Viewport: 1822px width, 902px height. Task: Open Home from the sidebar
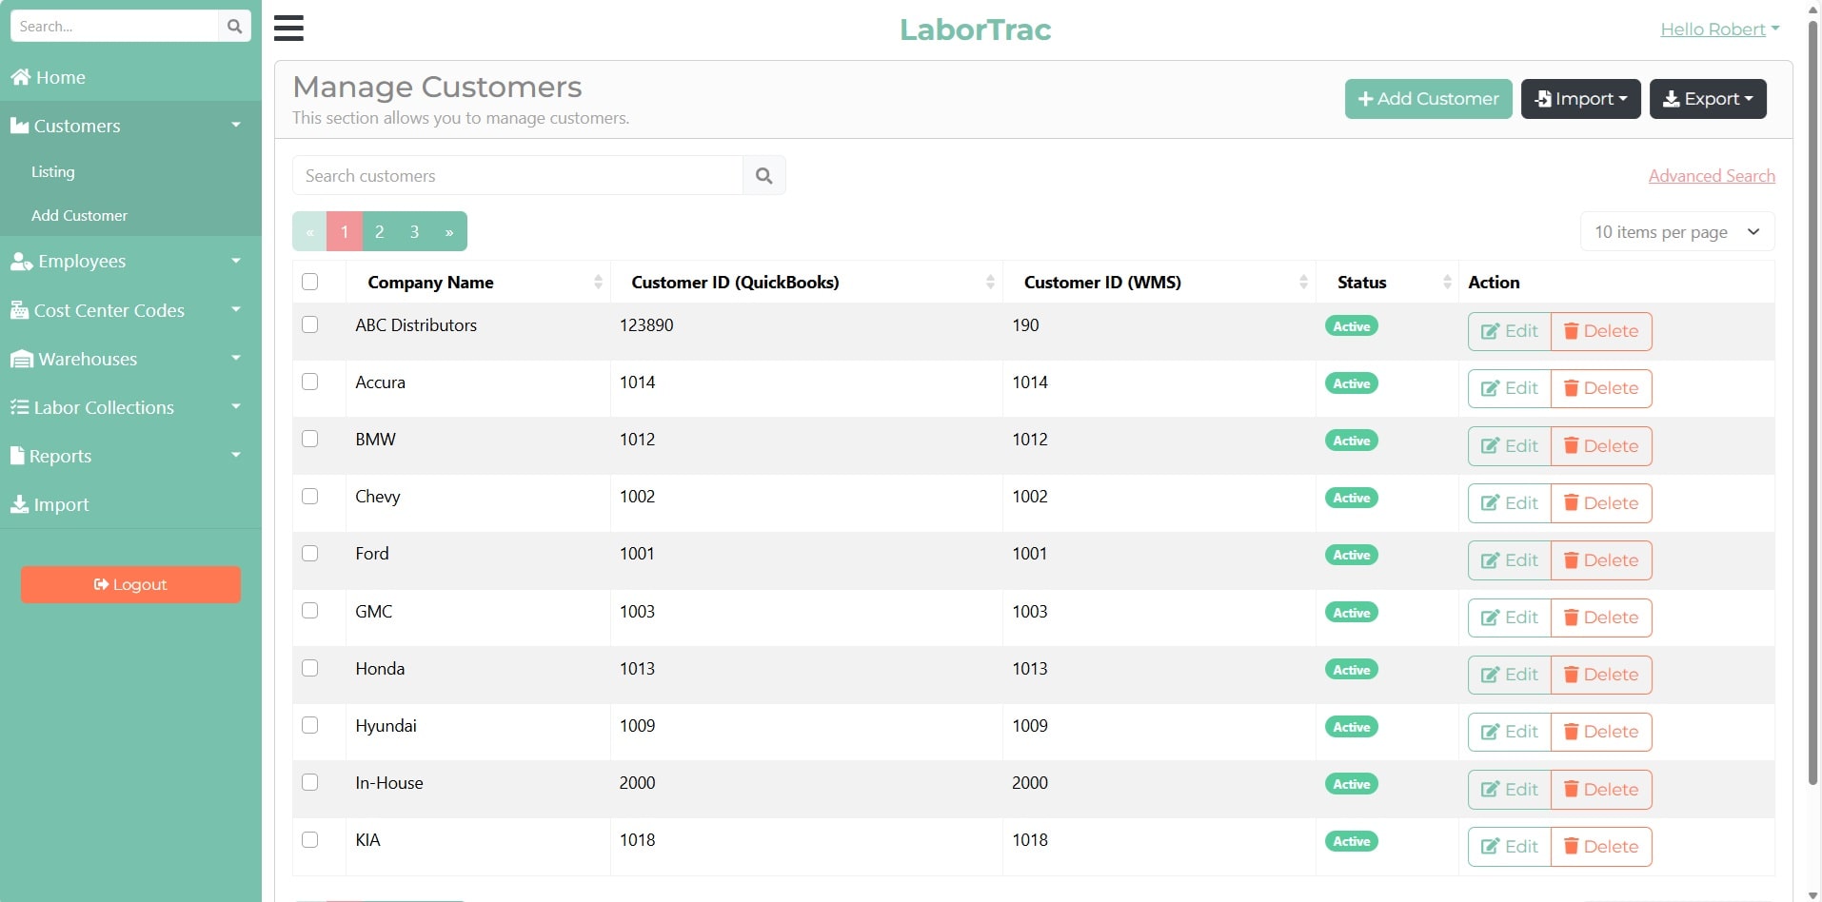pyautogui.click(x=61, y=78)
